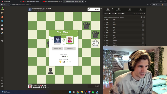Click the circular icon beside opening name
The width and height of the screenshot is (167, 94).
(144, 17)
